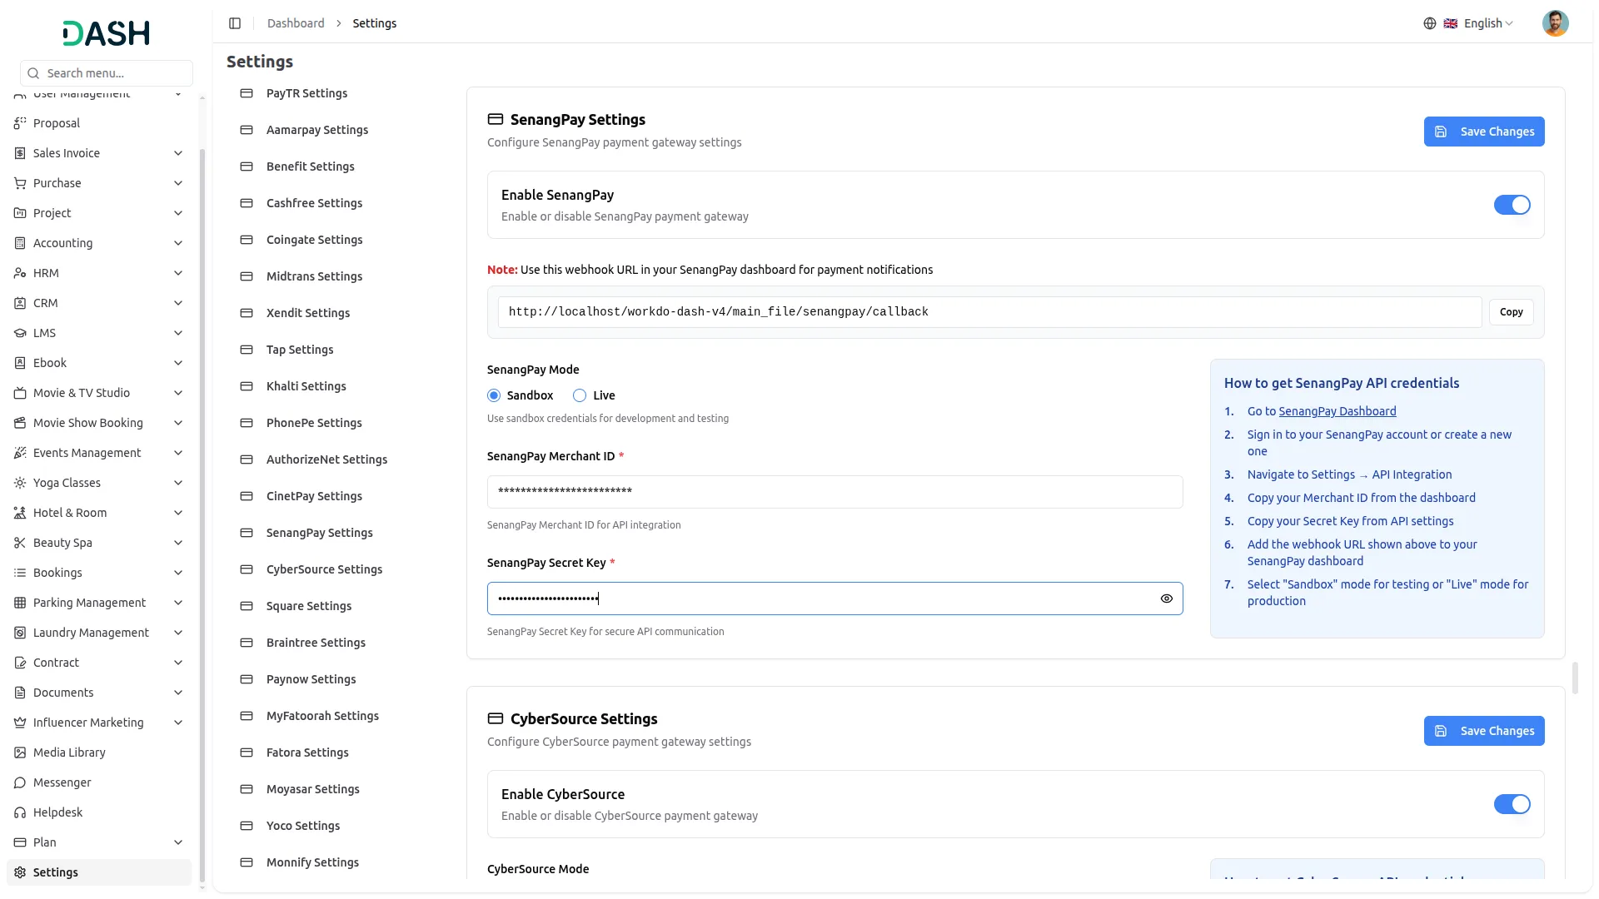
Task: Select Sandbox SenangPay mode
Action: coord(494,395)
